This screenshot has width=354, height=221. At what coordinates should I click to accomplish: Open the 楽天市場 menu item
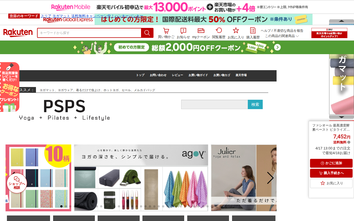tap(241, 75)
